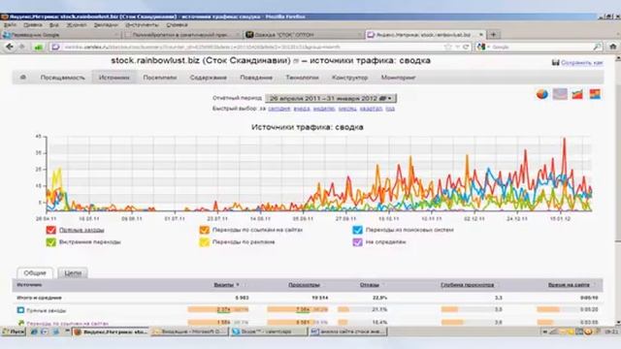Open the Источники menu in Metrika navigation
The height and width of the screenshot is (349, 621).
point(114,78)
